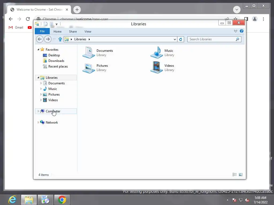Open the Share ribbon tab
Screen dimensions: 274x205
click(73, 31)
